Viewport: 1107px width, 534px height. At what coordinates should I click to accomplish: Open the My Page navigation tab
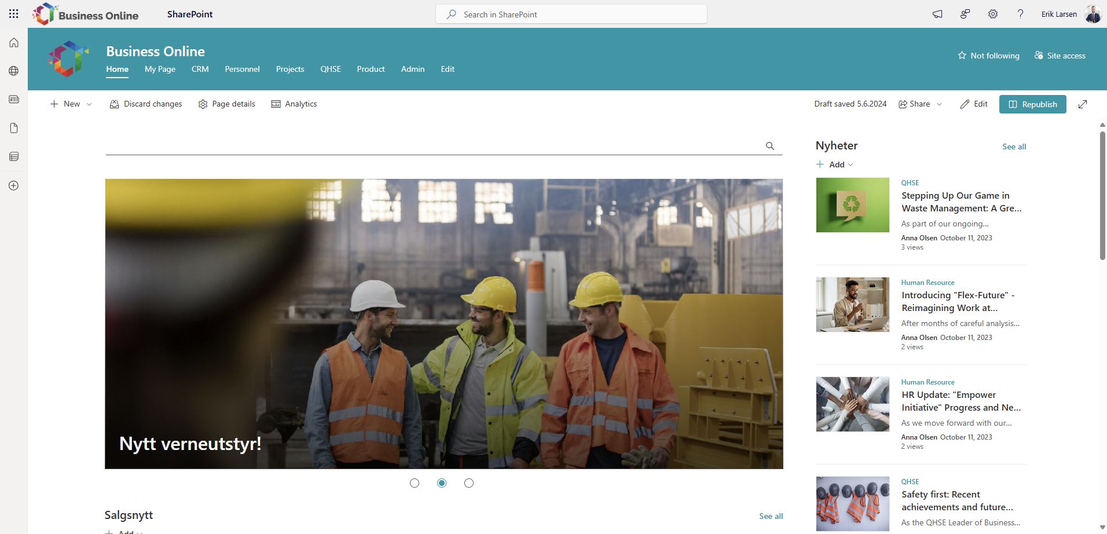click(160, 69)
